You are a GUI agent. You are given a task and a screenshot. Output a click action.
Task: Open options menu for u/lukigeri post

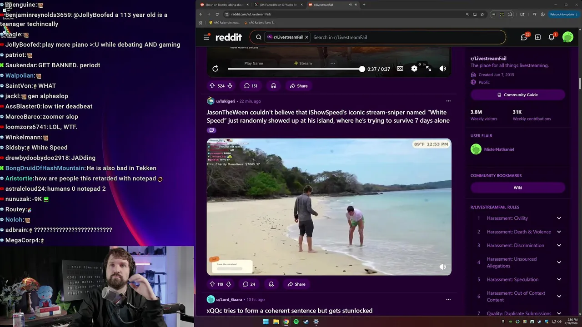[x=448, y=101]
